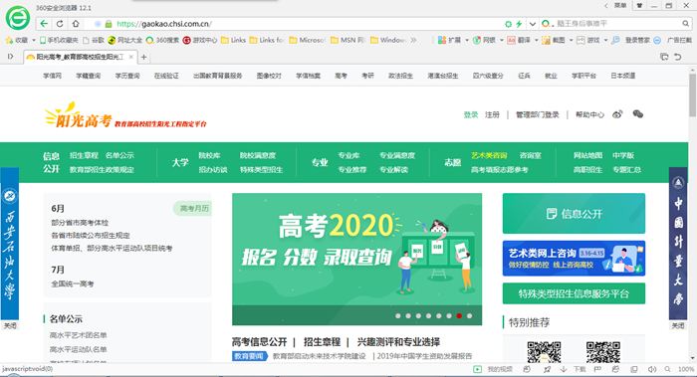697x377 pixels.
Task: Open the 手机收藏夹 bookmark
Action: pyautogui.click(x=59, y=40)
